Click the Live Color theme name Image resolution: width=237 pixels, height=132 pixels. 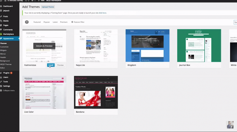click(x=29, y=112)
